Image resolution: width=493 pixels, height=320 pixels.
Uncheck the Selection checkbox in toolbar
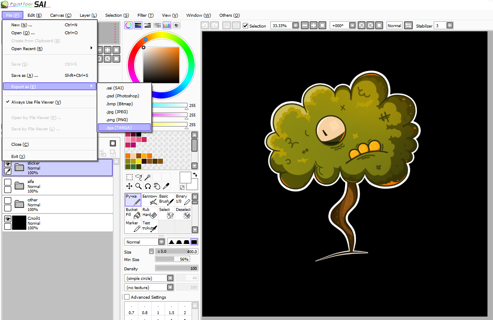click(x=246, y=26)
